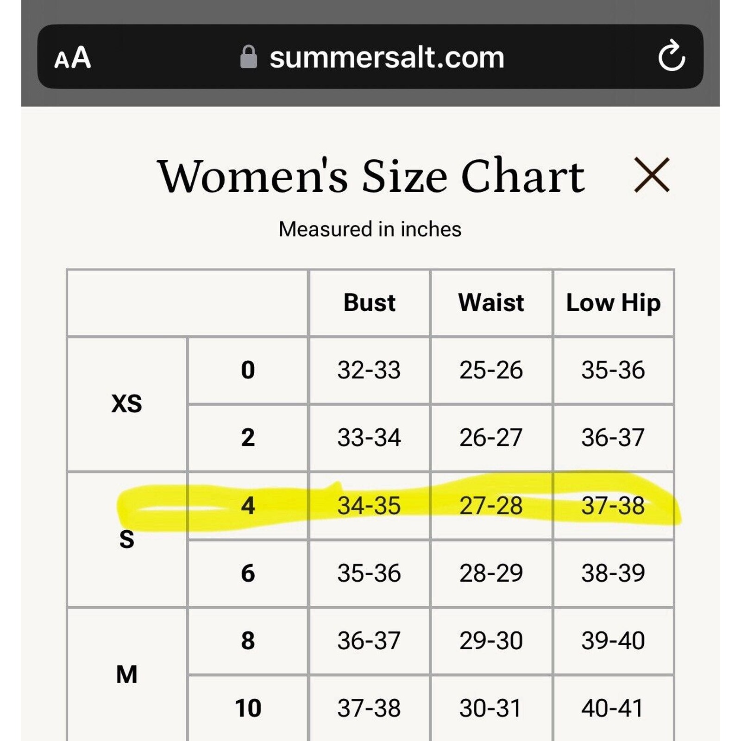Close the Women's Size Chart popup
Screen dimensions: 741x741
[x=652, y=175]
